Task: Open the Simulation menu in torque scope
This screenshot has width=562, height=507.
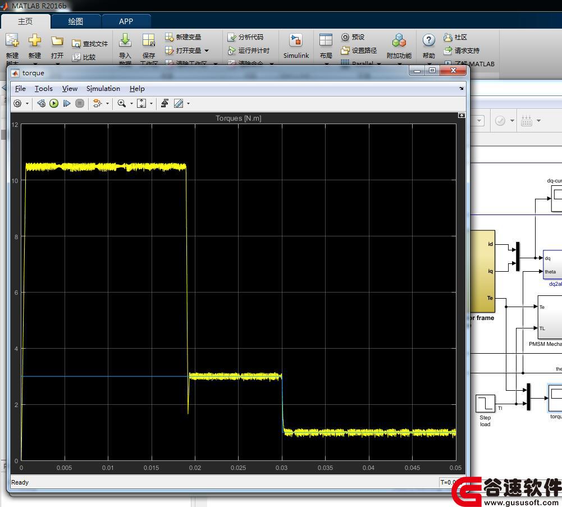Action: (x=103, y=89)
